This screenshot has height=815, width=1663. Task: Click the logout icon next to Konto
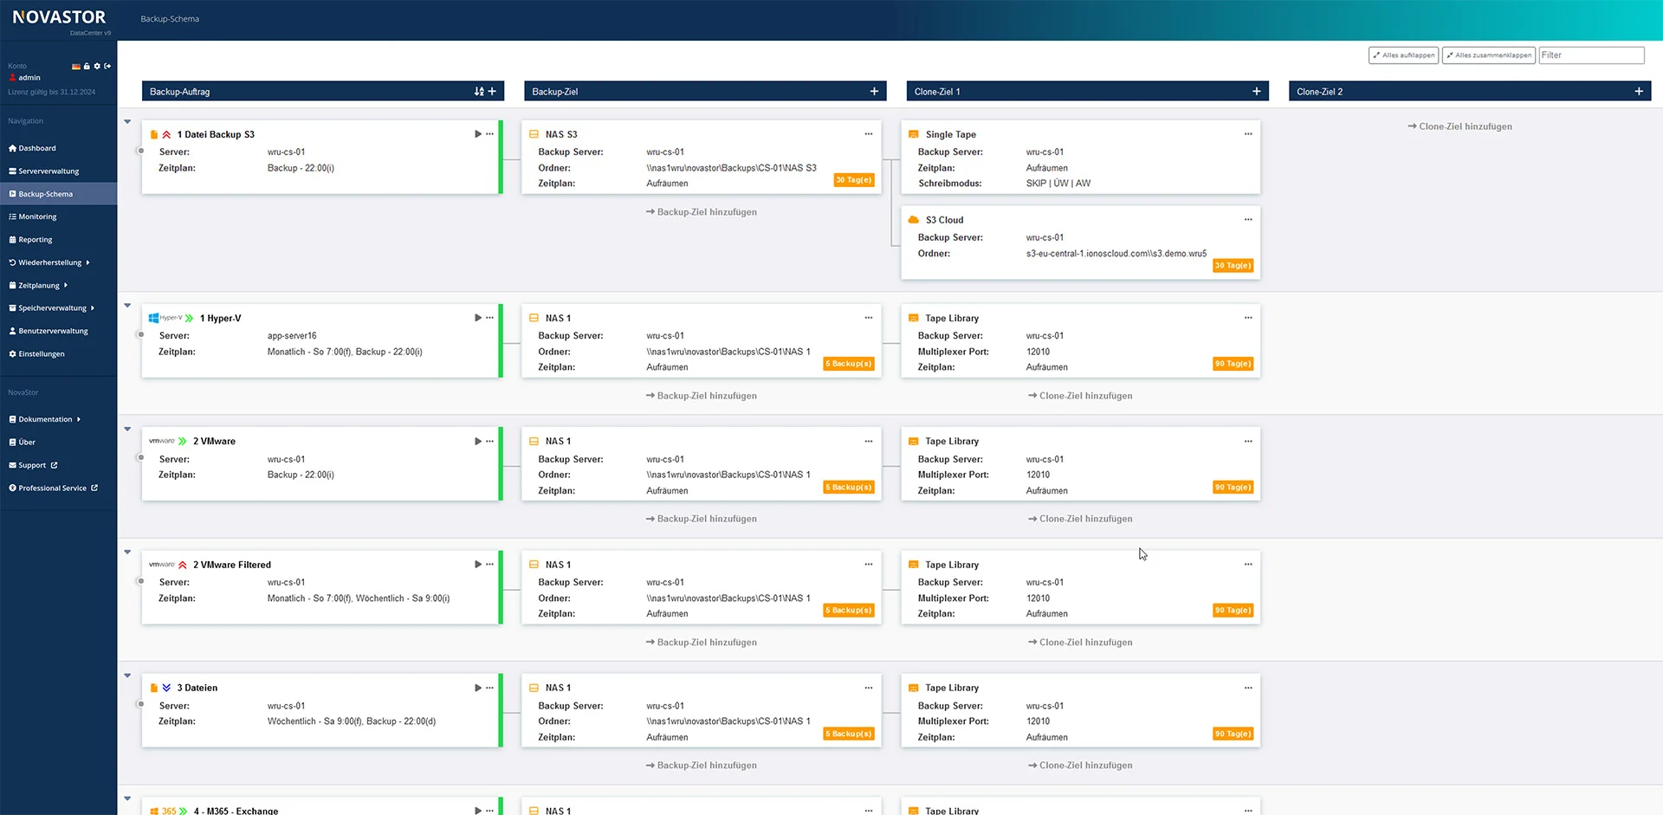pos(108,66)
